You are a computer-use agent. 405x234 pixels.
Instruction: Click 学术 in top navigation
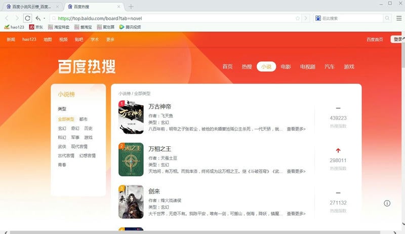click(x=95, y=40)
